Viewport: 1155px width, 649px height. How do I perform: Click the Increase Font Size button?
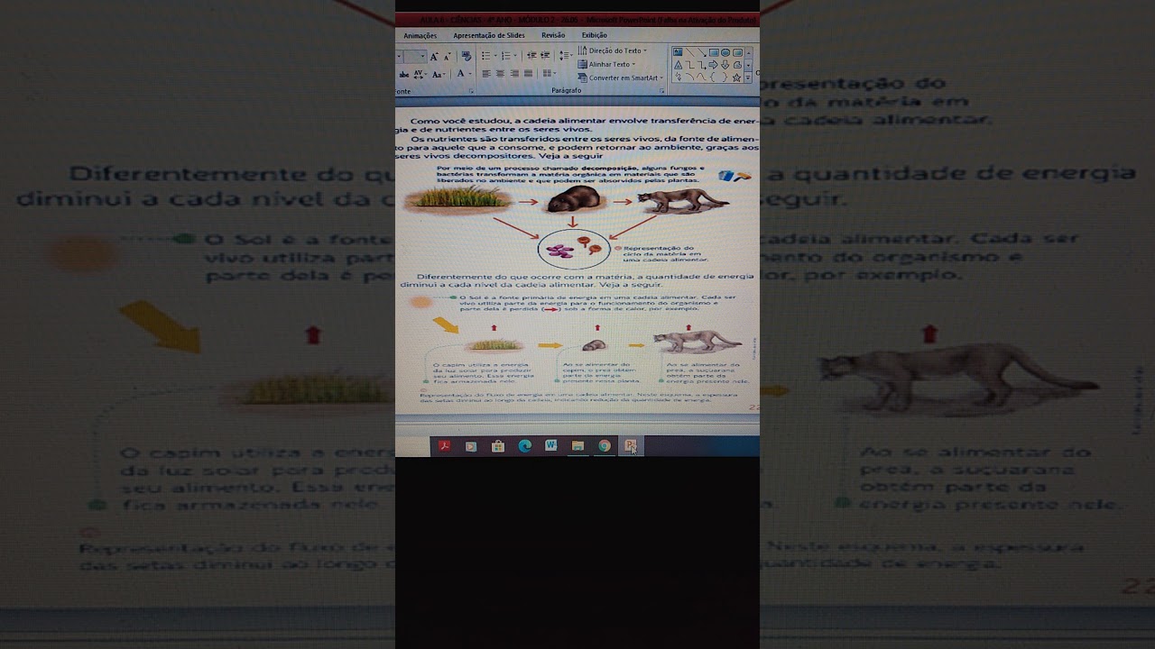(x=434, y=57)
